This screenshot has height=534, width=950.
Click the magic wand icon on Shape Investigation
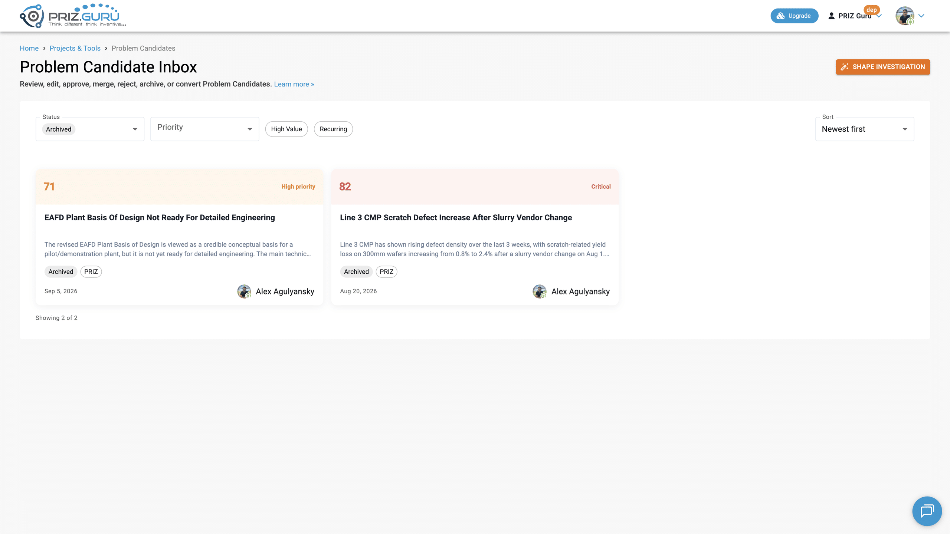point(845,67)
